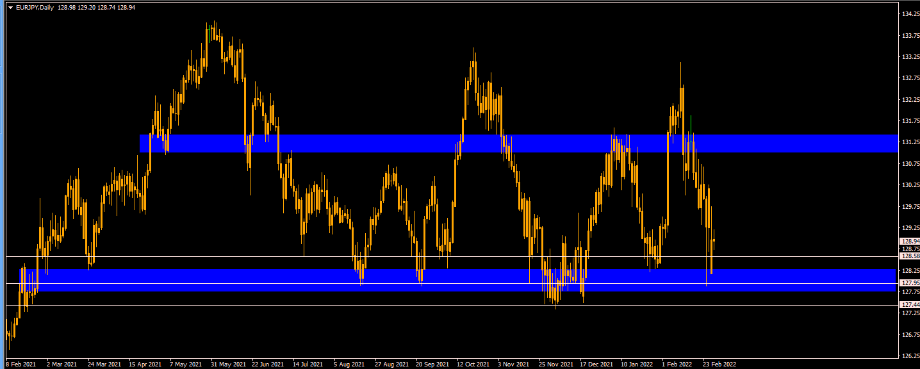The width and height of the screenshot is (920, 369).
Task: Click the 126.25 price scale label
Action: [910, 356]
